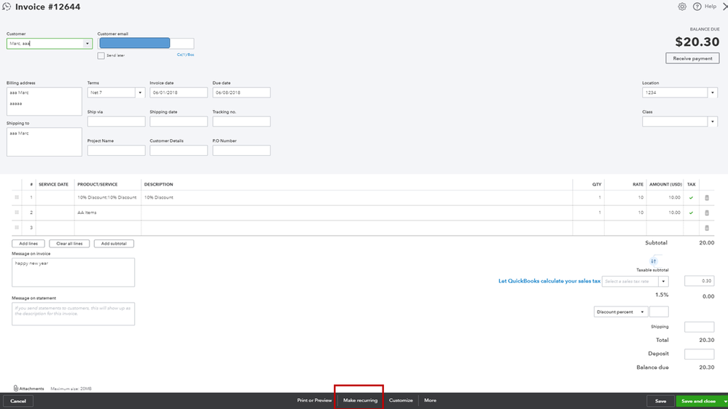Close the invoice with the X
Screen dimensions: 728x409
coord(725,7)
